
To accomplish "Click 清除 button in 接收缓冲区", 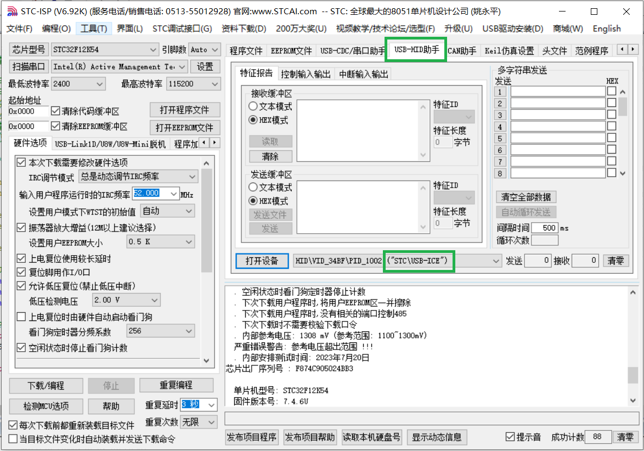I will (270, 156).
